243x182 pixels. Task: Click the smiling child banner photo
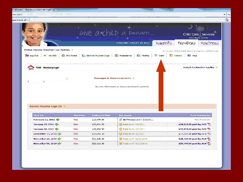pyautogui.click(x=34, y=34)
